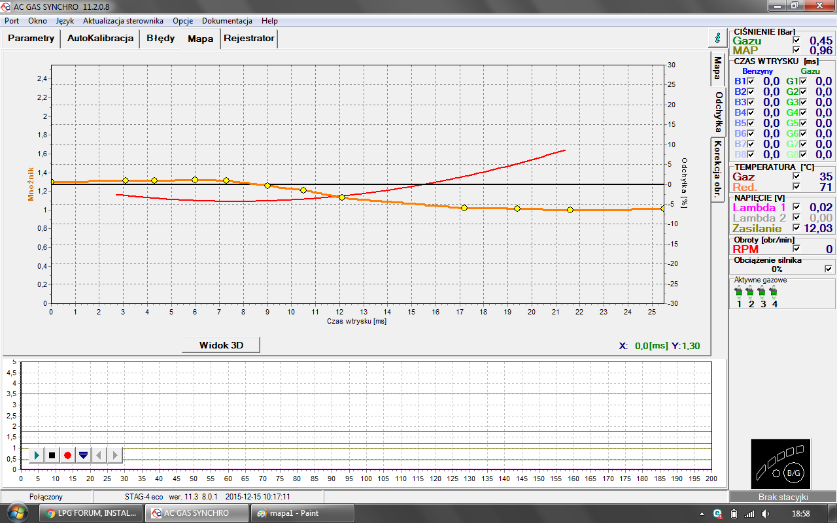The image size is (837, 523).
Task: Switch to the top Mapa tab
Action: [x=201, y=38]
